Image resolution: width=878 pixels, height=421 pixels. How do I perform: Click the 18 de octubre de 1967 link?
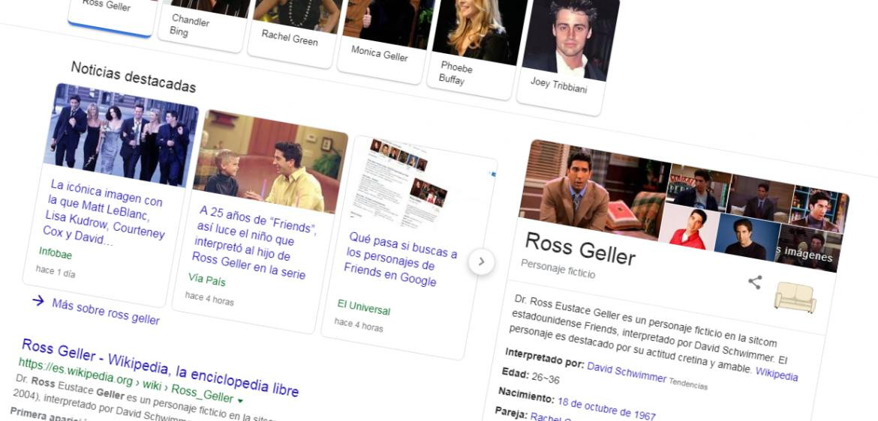(606, 408)
